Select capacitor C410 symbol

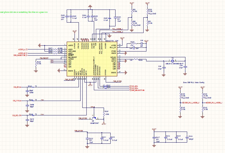(x=27, y=120)
